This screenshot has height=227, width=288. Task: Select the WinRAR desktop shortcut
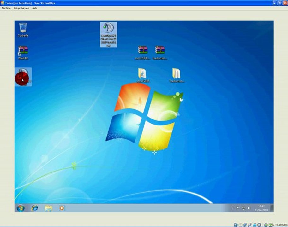point(23,53)
